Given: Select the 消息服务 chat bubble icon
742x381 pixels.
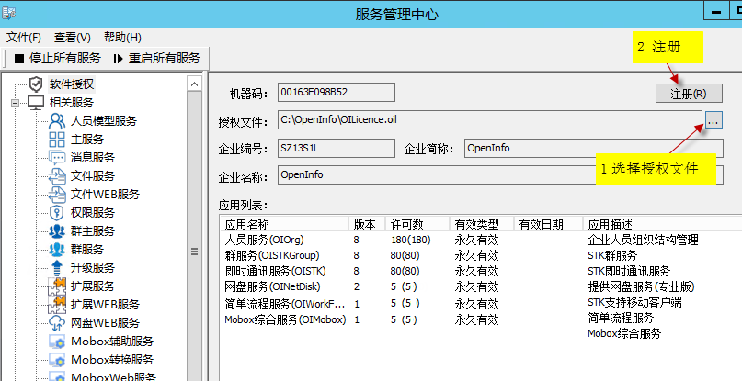Looking at the screenshot, I should (x=57, y=158).
